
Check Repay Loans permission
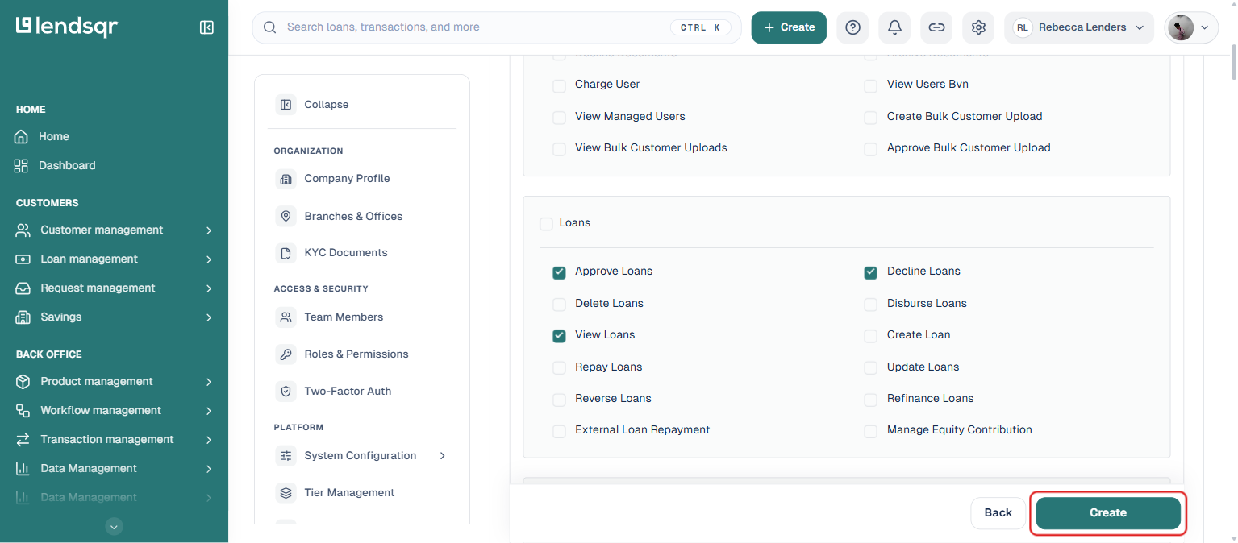[559, 368]
